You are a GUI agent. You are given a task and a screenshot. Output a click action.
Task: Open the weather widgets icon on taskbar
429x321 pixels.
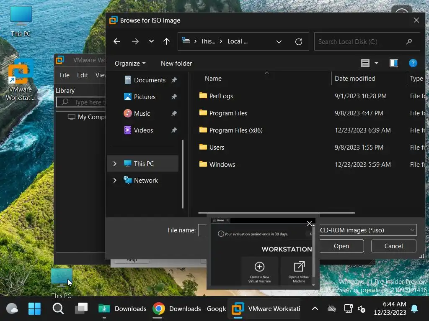12,309
